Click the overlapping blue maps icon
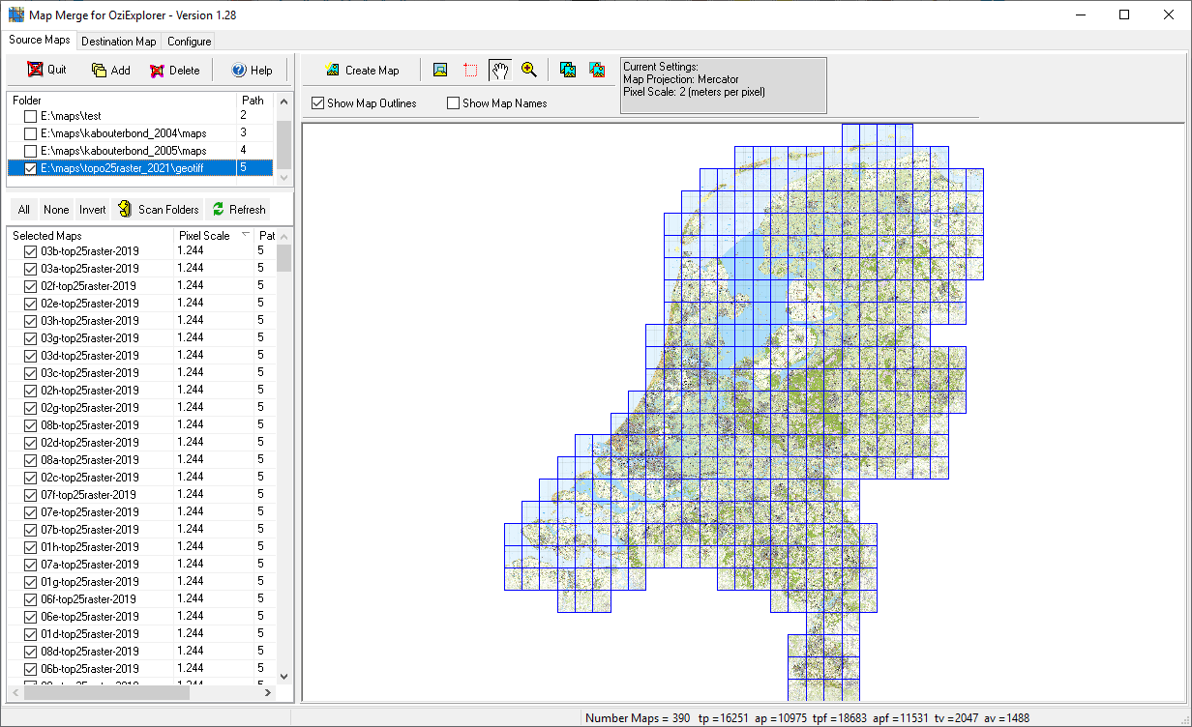Image resolution: width=1192 pixels, height=727 pixels. tap(568, 70)
